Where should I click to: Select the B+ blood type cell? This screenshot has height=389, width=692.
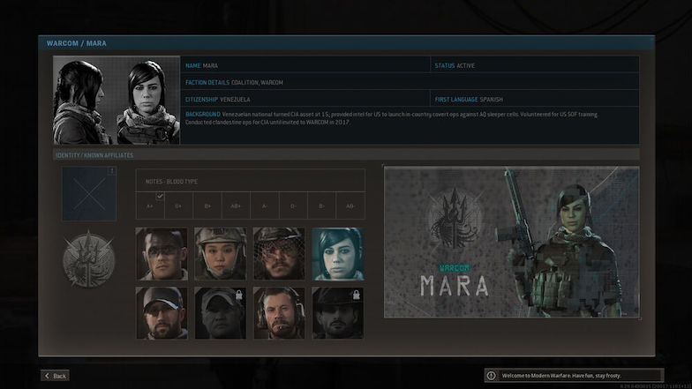pyautogui.click(x=207, y=206)
